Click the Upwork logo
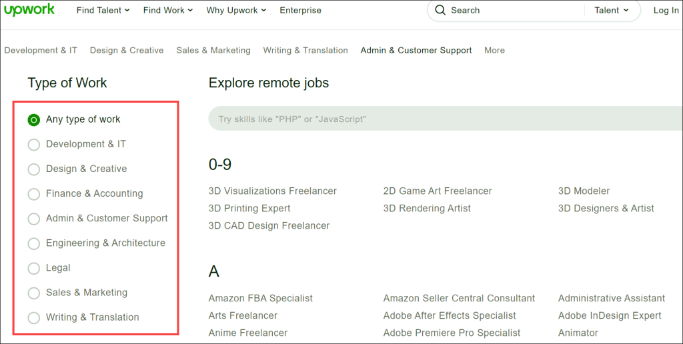683x344 pixels. tap(29, 9)
